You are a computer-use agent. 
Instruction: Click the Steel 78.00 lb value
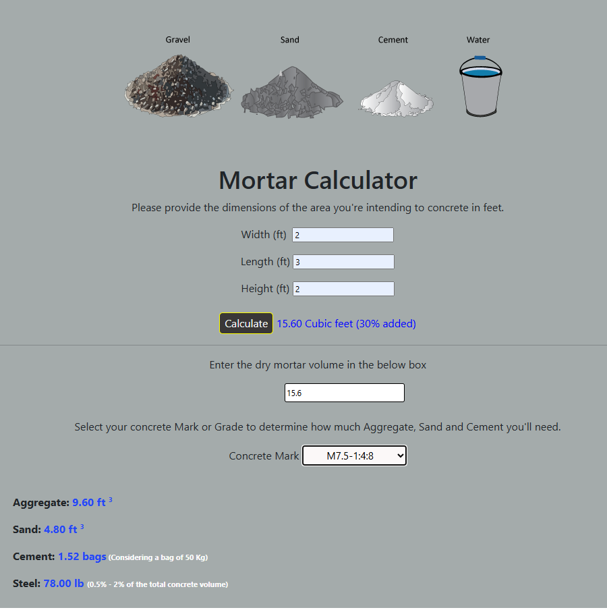coord(63,584)
